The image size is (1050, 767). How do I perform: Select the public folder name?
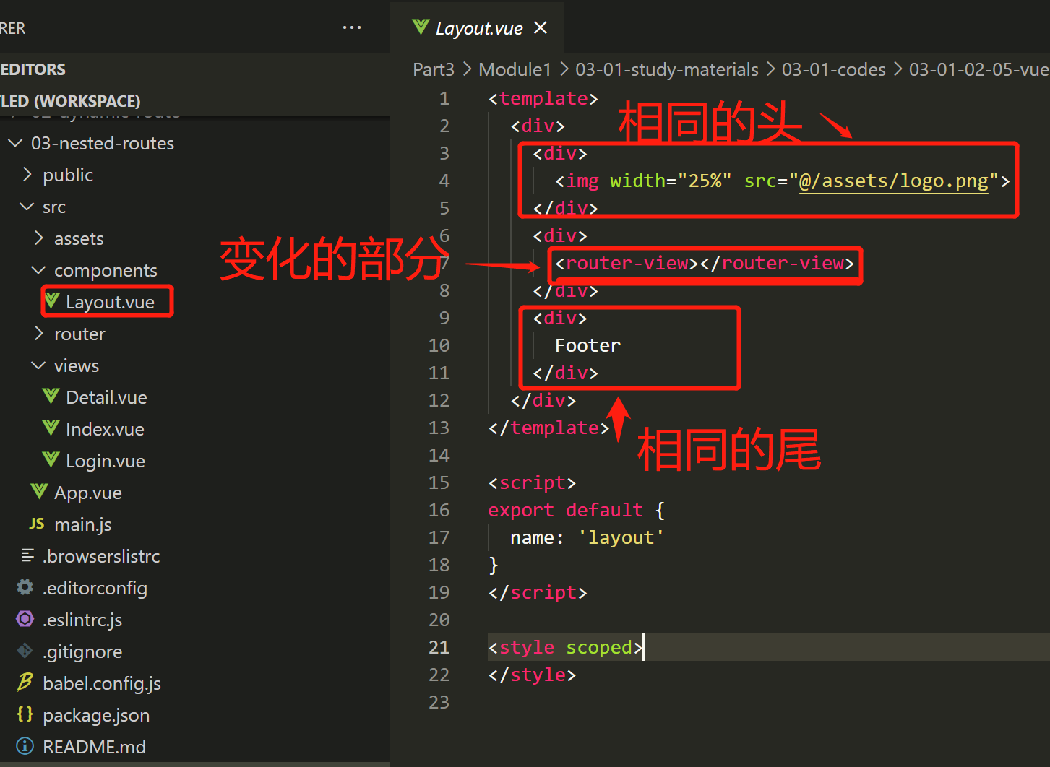(x=68, y=175)
